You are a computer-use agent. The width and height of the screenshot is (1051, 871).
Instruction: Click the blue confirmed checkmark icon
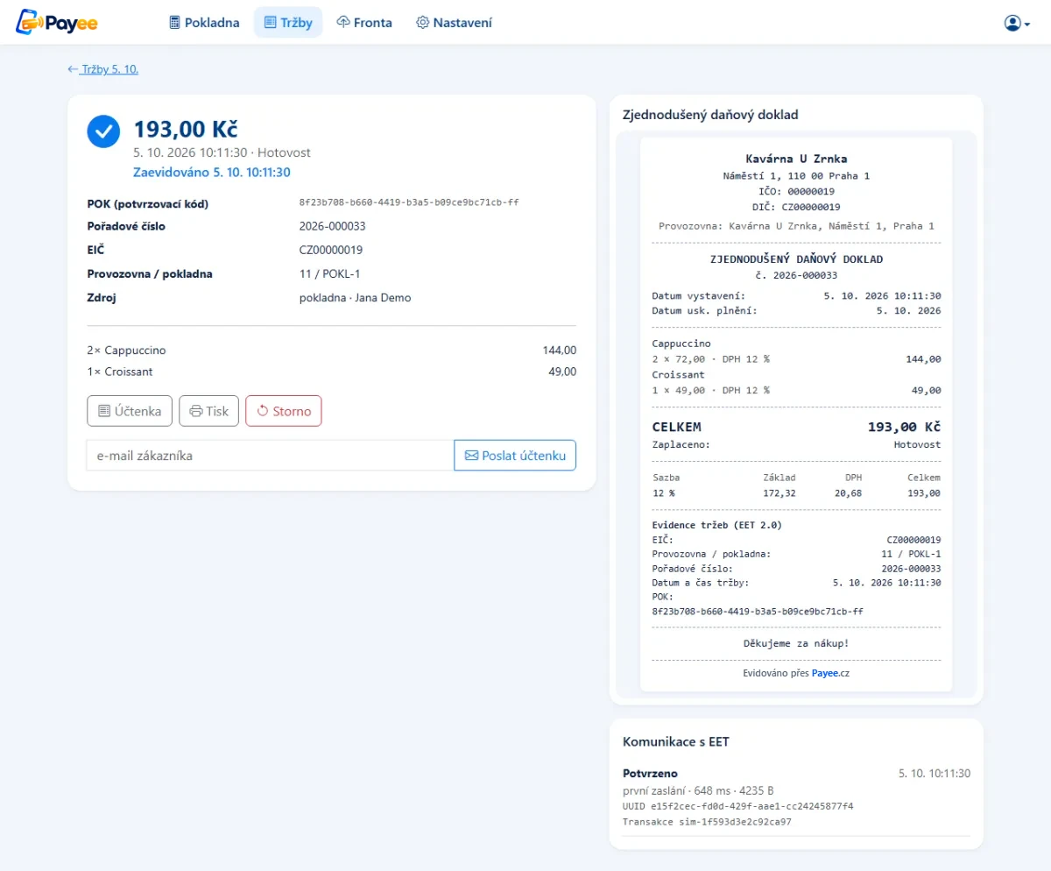103,131
